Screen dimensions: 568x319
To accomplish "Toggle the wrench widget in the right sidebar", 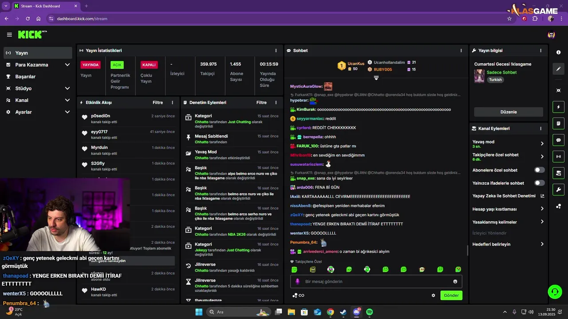I will click(558, 190).
